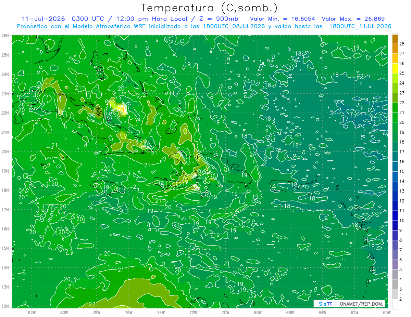
Task: Click the '24N' latitude axis label
Action: click(x=5, y=74)
